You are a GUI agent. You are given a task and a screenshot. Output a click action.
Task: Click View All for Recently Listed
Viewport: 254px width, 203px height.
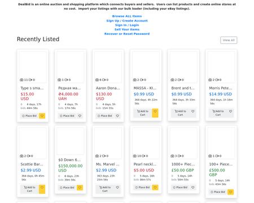point(229,40)
